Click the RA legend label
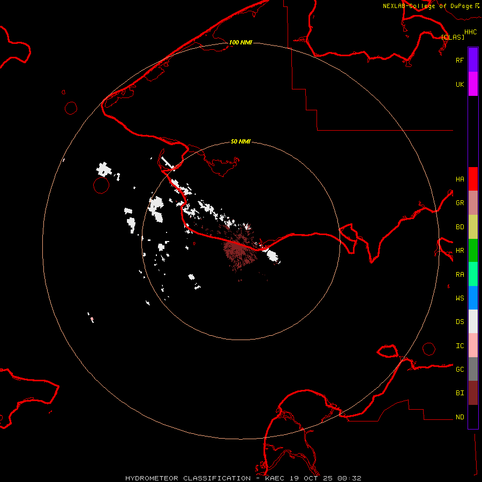Viewport: 482px width, 482px height. [460, 275]
